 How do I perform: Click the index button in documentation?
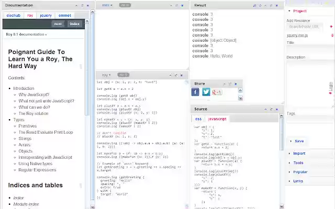tap(74, 24)
